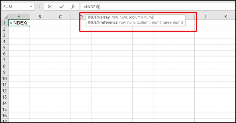This screenshot has width=236, height=123.
Task: Click the Cancel (X) icon in formula bar
Action: (x=50, y=6)
